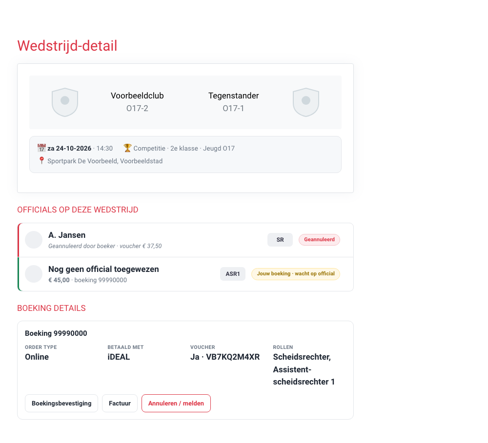Open the Boekingsbevestiging document

61,403
